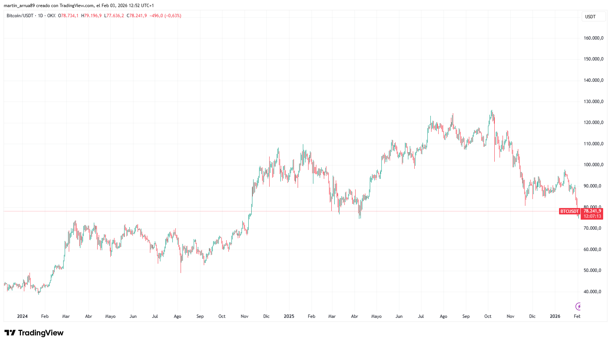Viewport: 611px width, 344px height.
Task: Click the 40.000,0 price scale label
Action: coord(592,292)
